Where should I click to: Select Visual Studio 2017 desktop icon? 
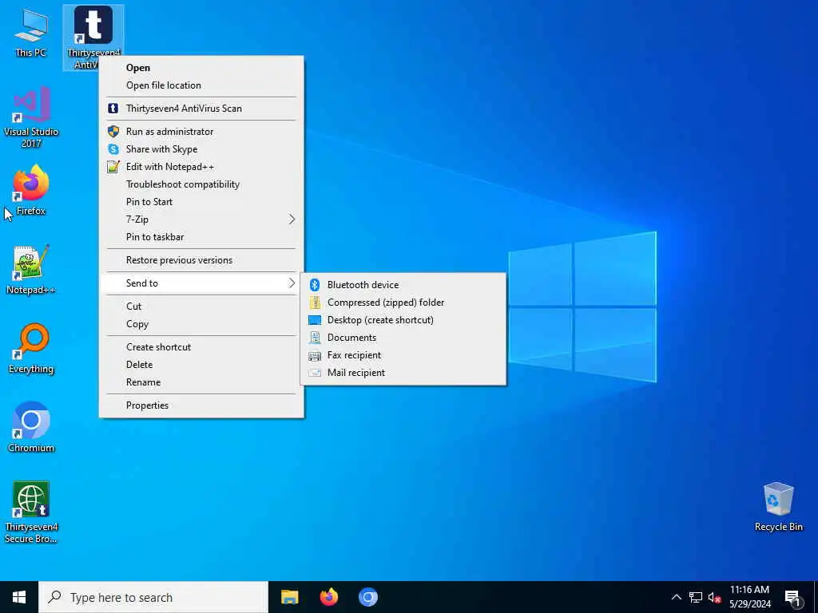pyautogui.click(x=31, y=117)
